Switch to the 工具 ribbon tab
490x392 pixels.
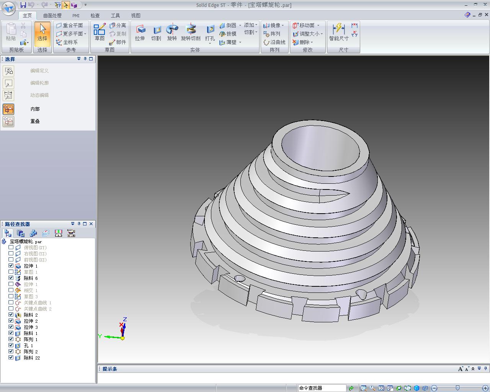115,16
